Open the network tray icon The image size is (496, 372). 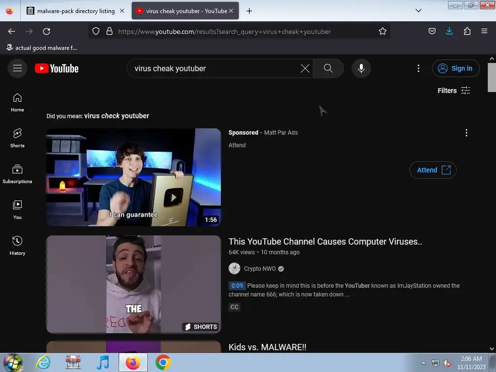tap(435, 363)
